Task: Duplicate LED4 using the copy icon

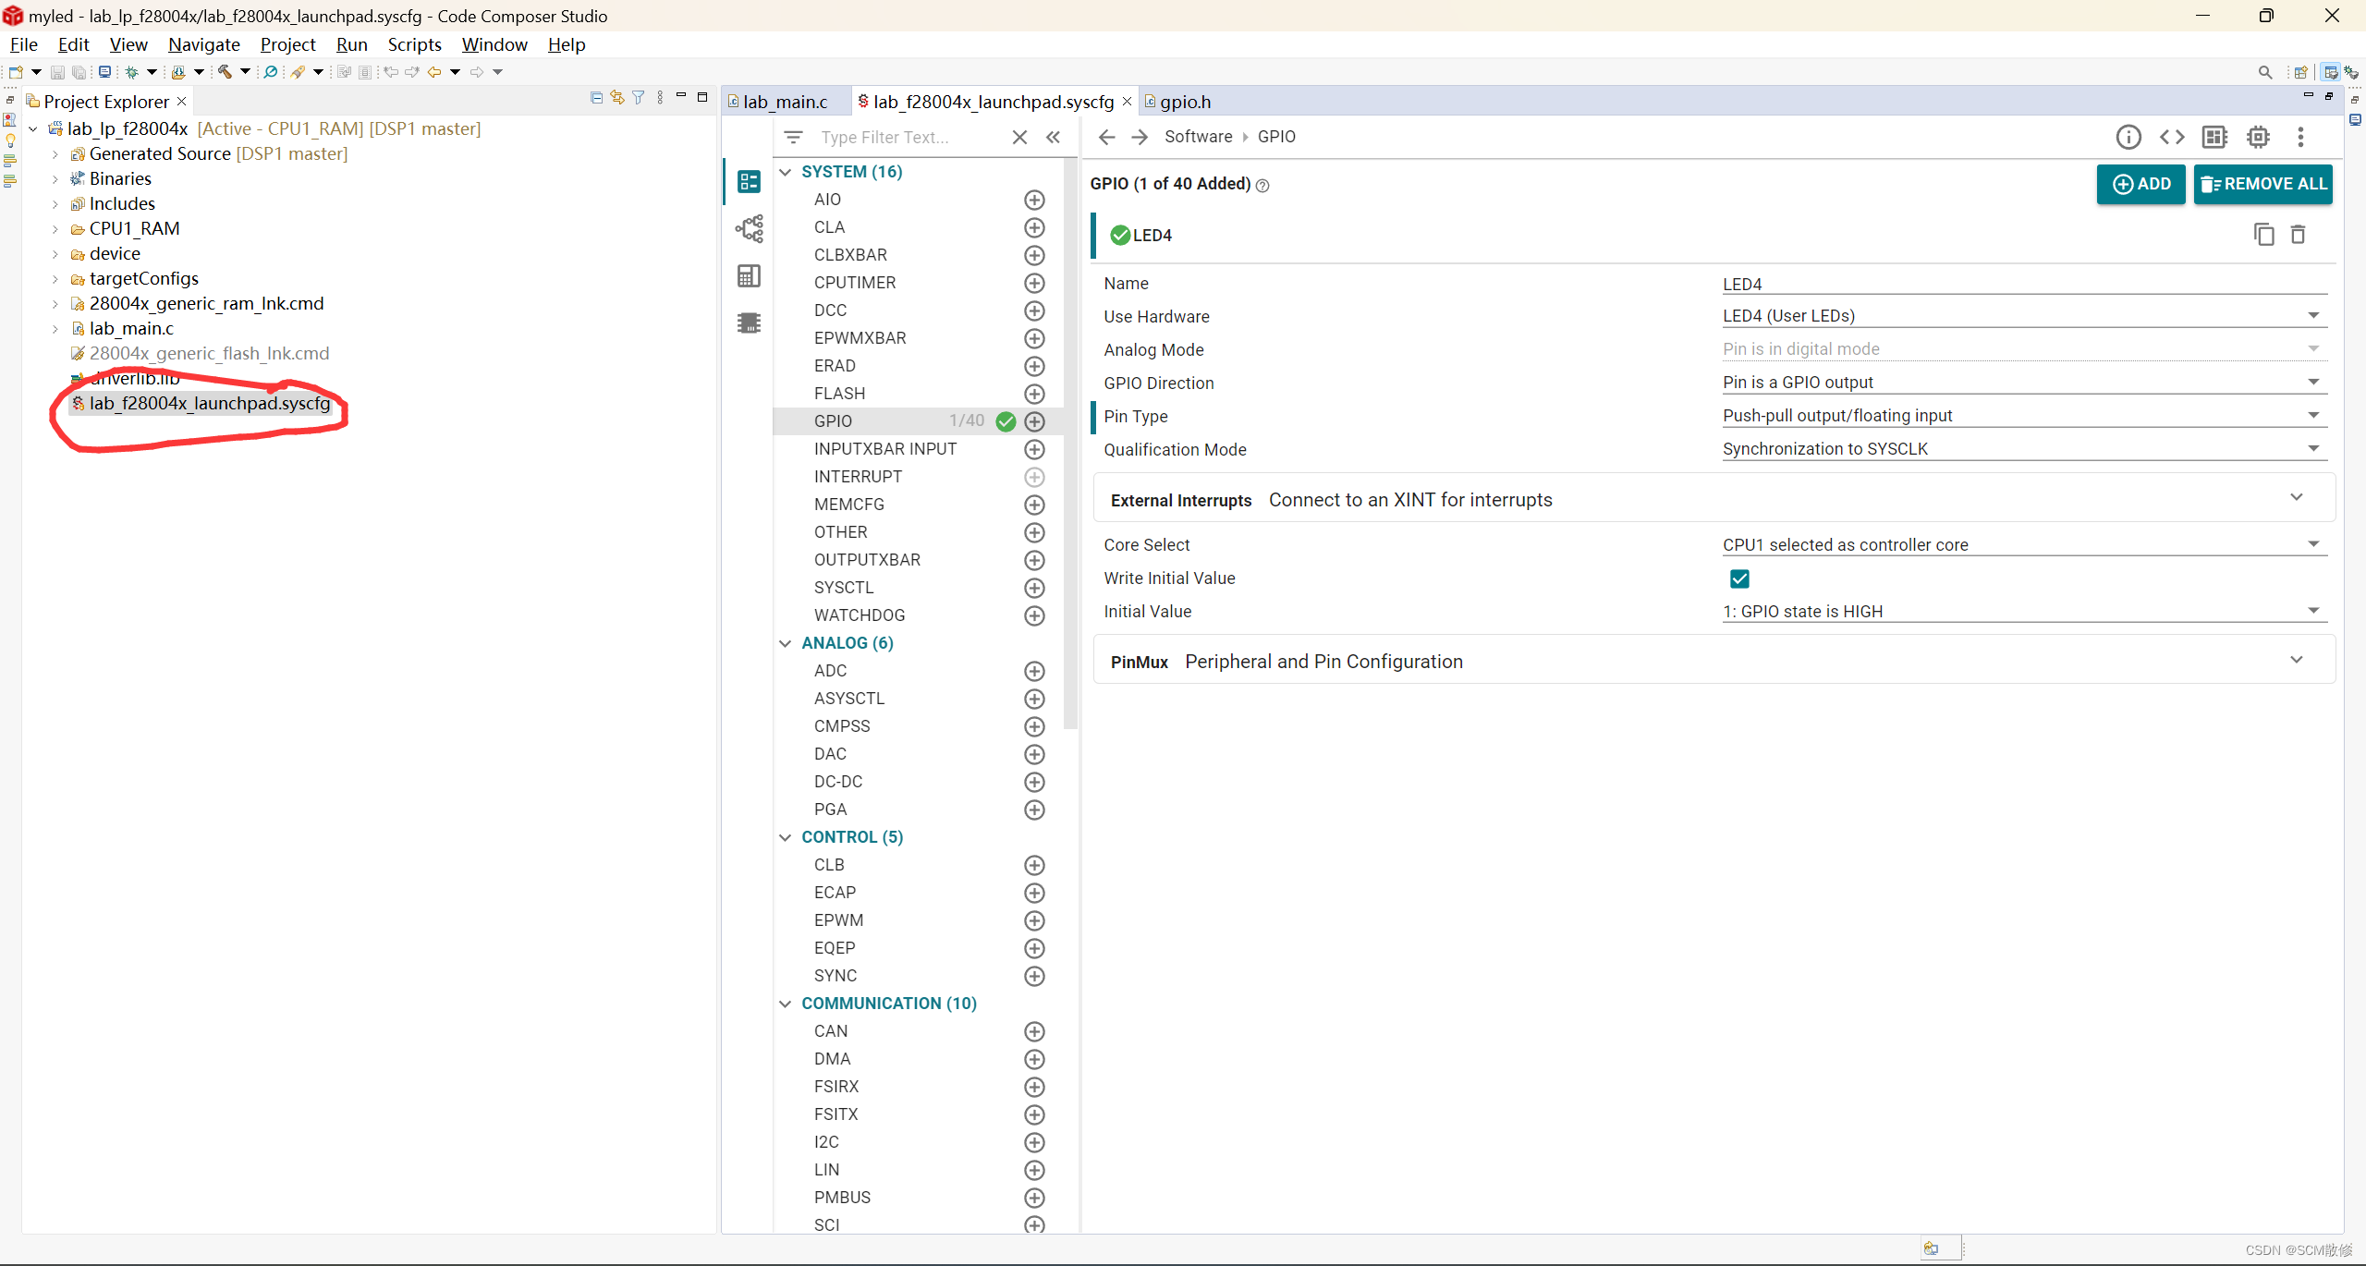Action: (x=2263, y=235)
